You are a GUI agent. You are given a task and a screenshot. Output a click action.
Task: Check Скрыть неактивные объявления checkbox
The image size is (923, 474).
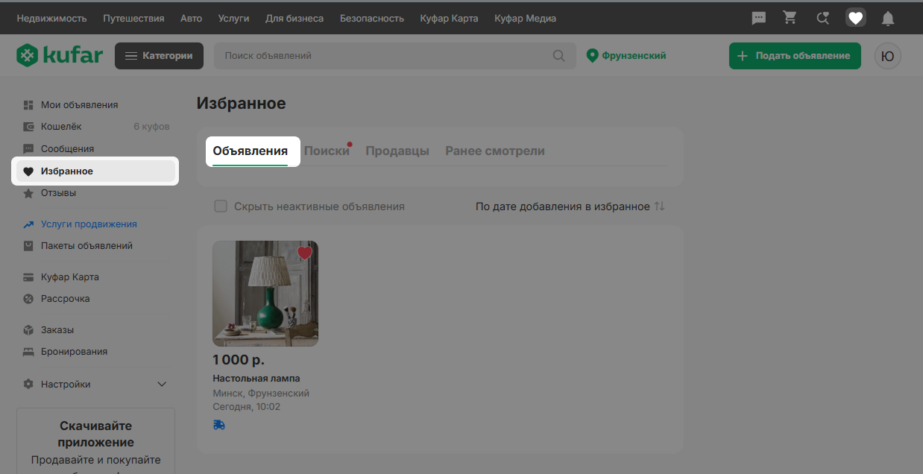click(221, 206)
